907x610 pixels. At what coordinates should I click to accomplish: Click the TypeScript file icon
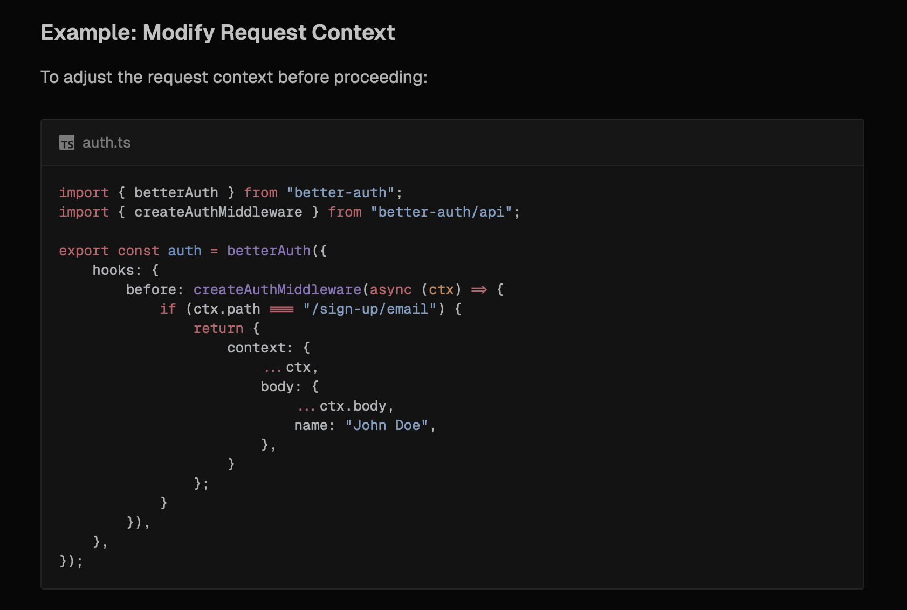pyautogui.click(x=67, y=143)
